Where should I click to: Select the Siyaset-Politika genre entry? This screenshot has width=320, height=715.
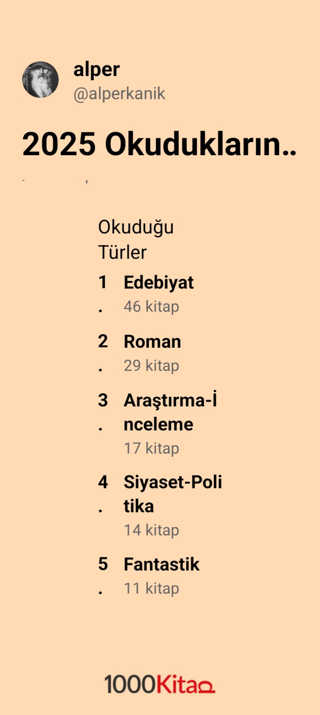coord(172,494)
